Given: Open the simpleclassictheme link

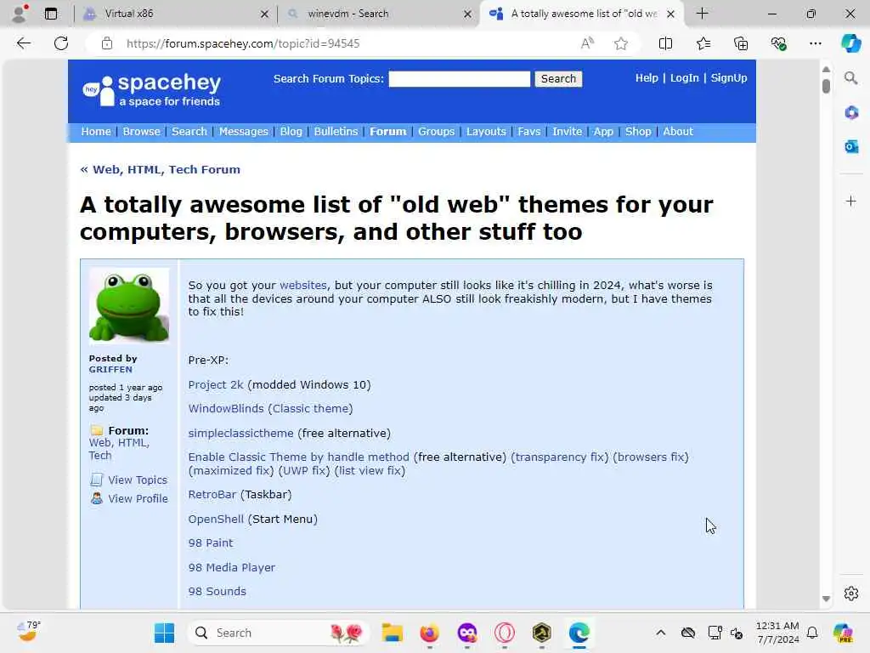Looking at the screenshot, I should pyautogui.click(x=240, y=433).
